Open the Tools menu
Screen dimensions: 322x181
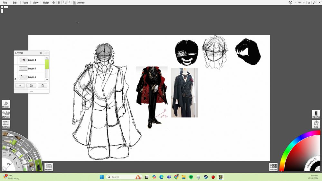coord(25,3)
